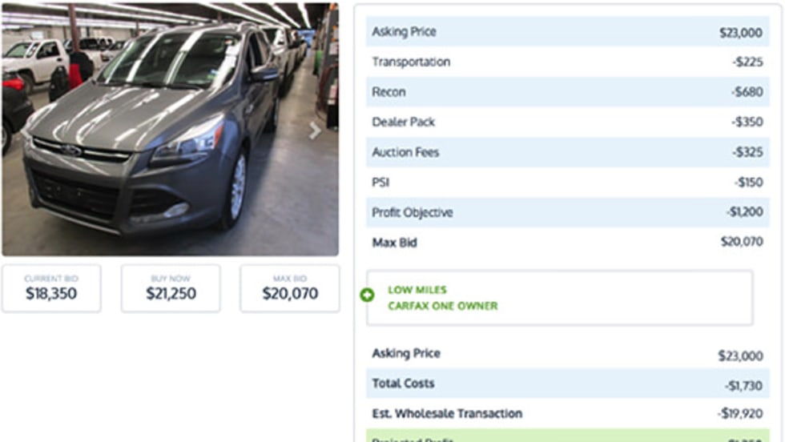
Task: Click the LOW MILES highlight text
Action: click(x=417, y=290)
